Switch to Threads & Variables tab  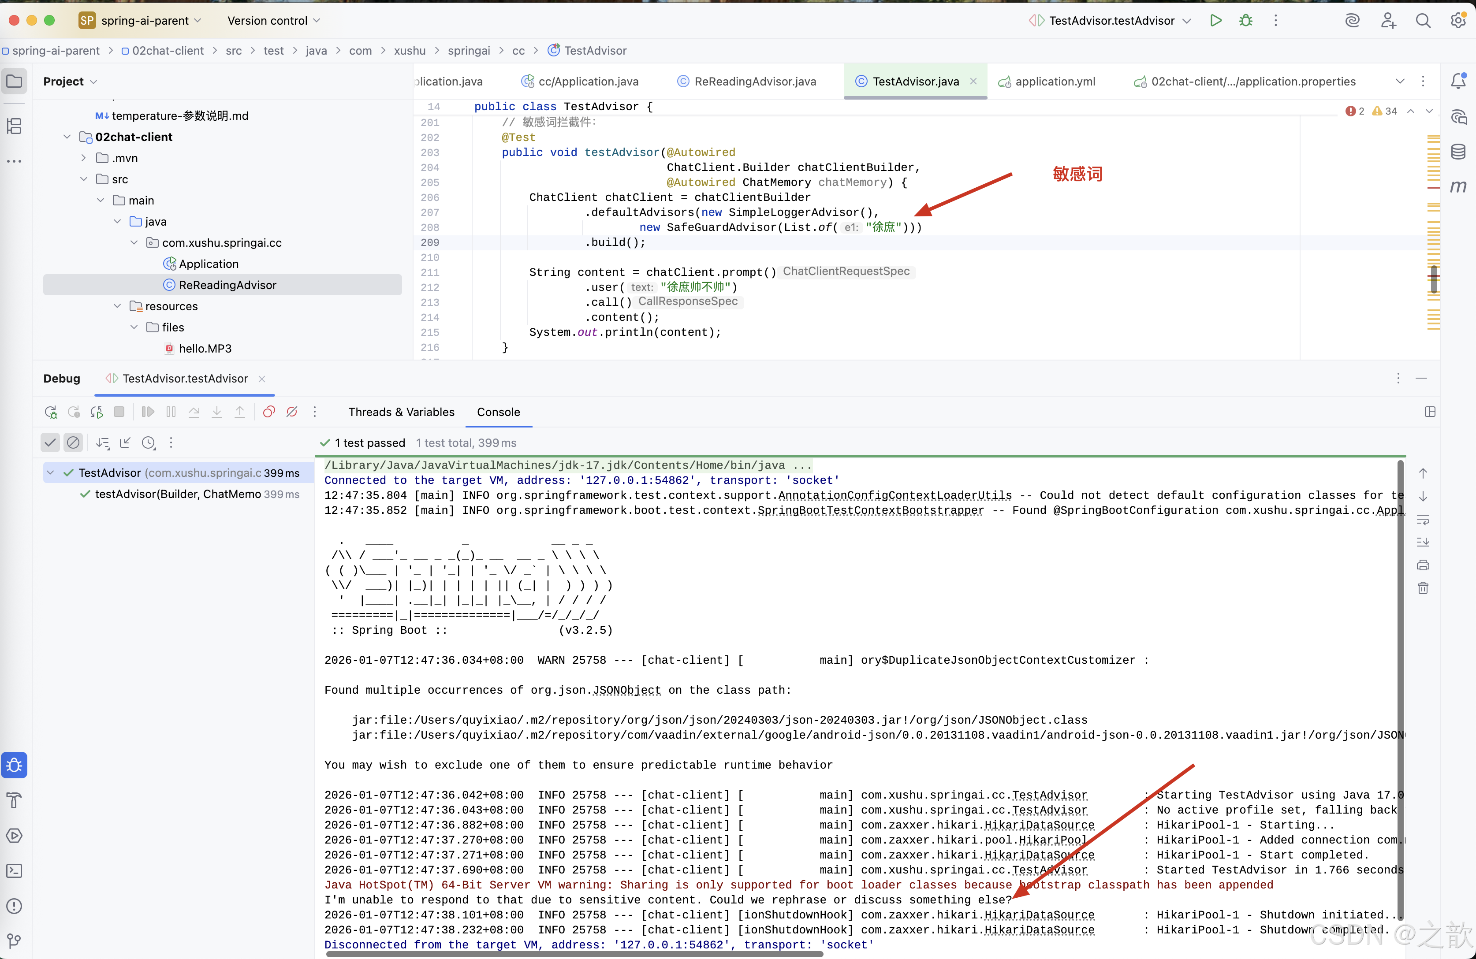point(401,412)
